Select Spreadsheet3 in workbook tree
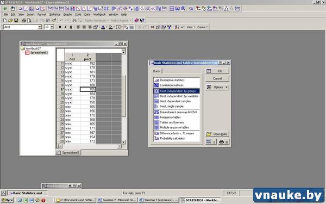Image resolution: width=326 pixels, height=204 pixels. tap(39, 53)
